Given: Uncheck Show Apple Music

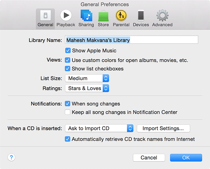Looking at the screenshot, I should point(68,51).
